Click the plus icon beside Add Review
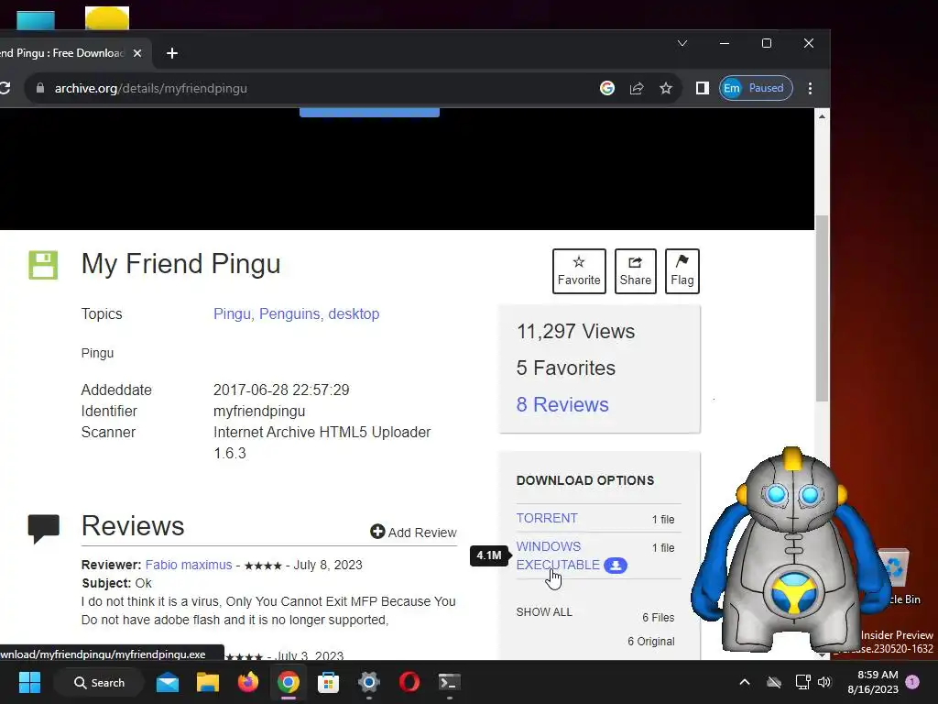 click(376, 532)
